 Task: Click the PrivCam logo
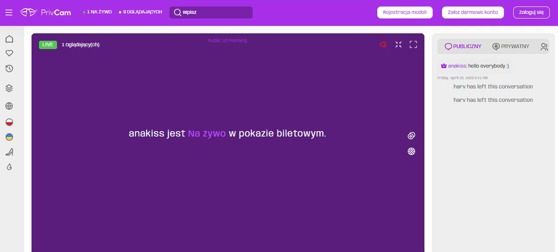click(x=46, y=12)
